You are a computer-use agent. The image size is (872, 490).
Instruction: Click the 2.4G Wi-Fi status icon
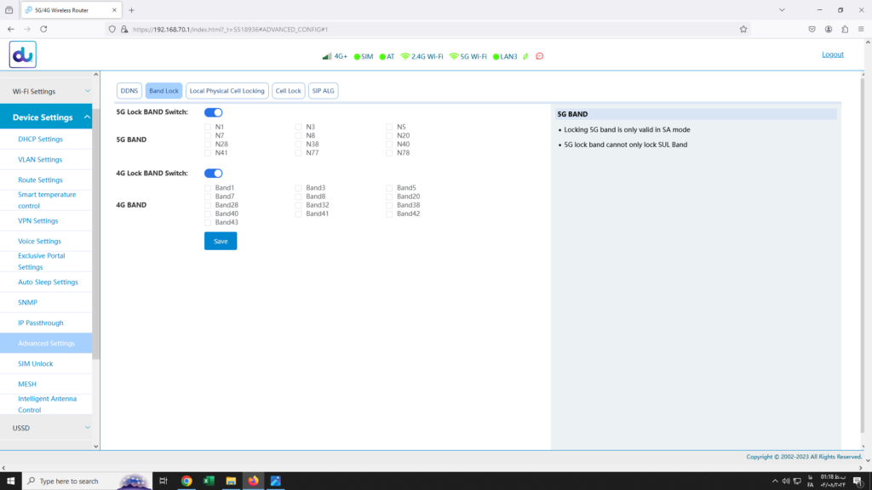tap(405, 56)
